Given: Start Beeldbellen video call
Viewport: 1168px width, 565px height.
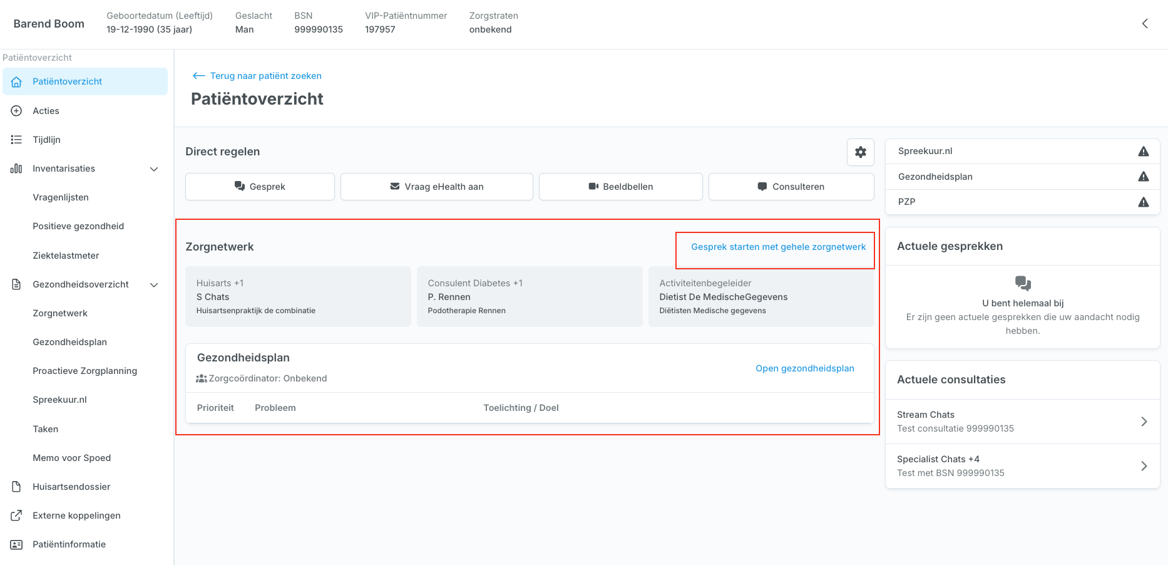Looking at the screenshot, I should [620, 187].
